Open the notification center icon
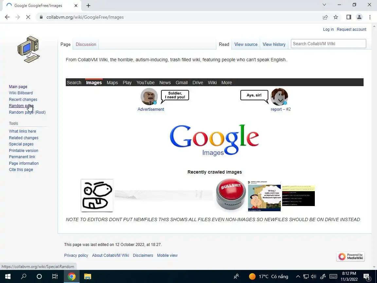The image size is (377, 283). 367,277
